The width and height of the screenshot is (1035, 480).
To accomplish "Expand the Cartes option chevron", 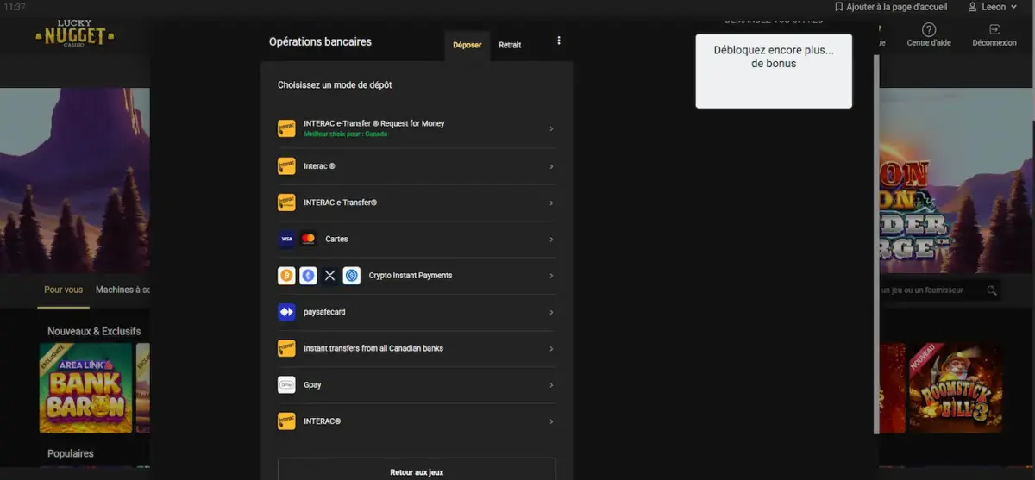I will (551, 239).
